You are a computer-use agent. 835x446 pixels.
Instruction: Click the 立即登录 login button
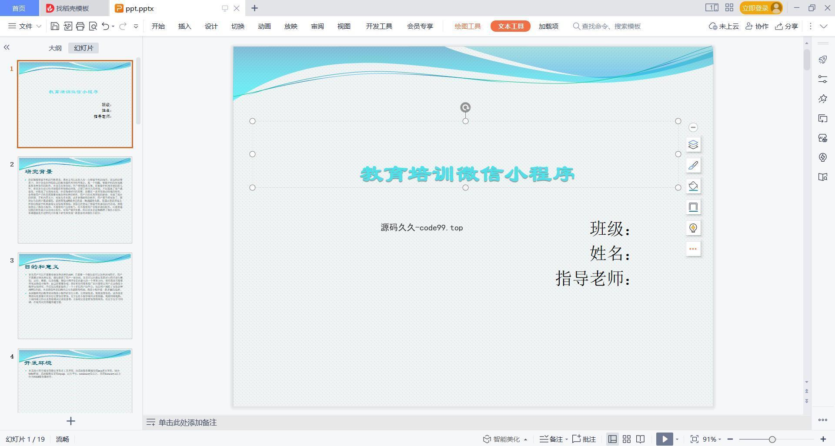point(761,8)
